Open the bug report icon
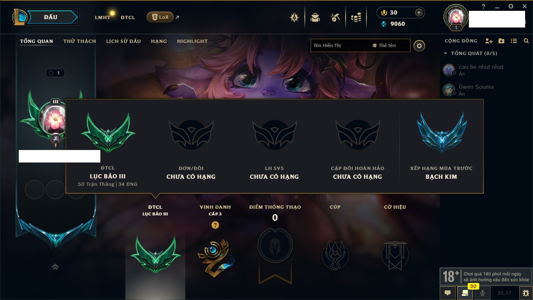 point(526,293)
